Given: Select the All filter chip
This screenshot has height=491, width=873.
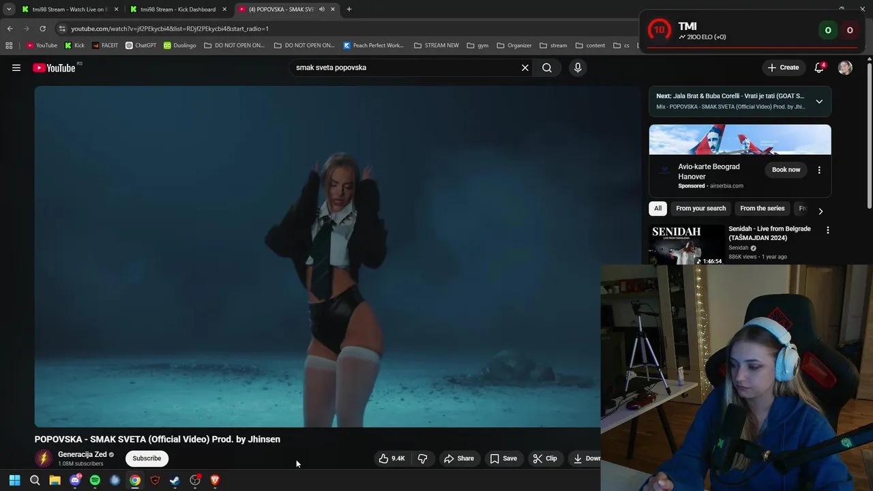Looking at the screenshot, I should coord(657,209).
